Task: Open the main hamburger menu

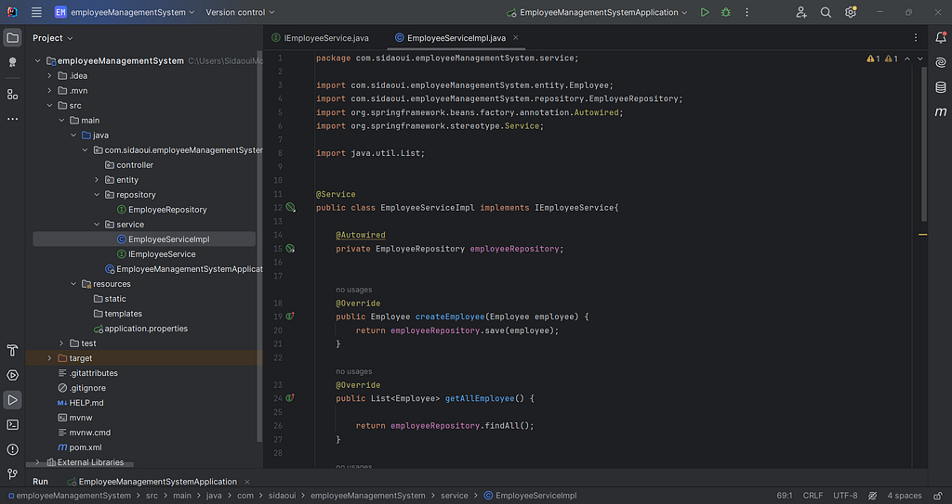Action: click(x=36, y=12)
